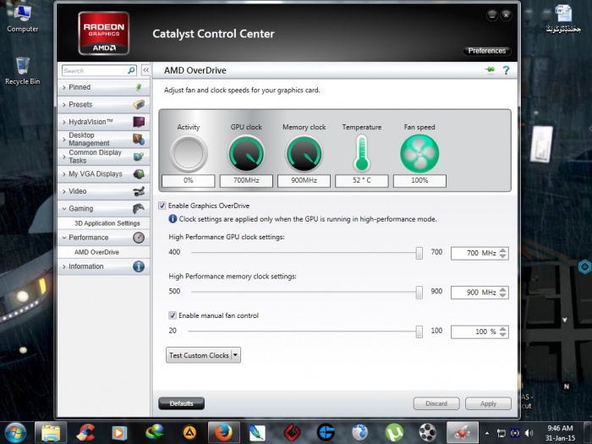This screenshot has width=592, height=444.
Task: Click the Presets folder icon in sidebar
Action: pyautogui.click(x=139, y=104)
